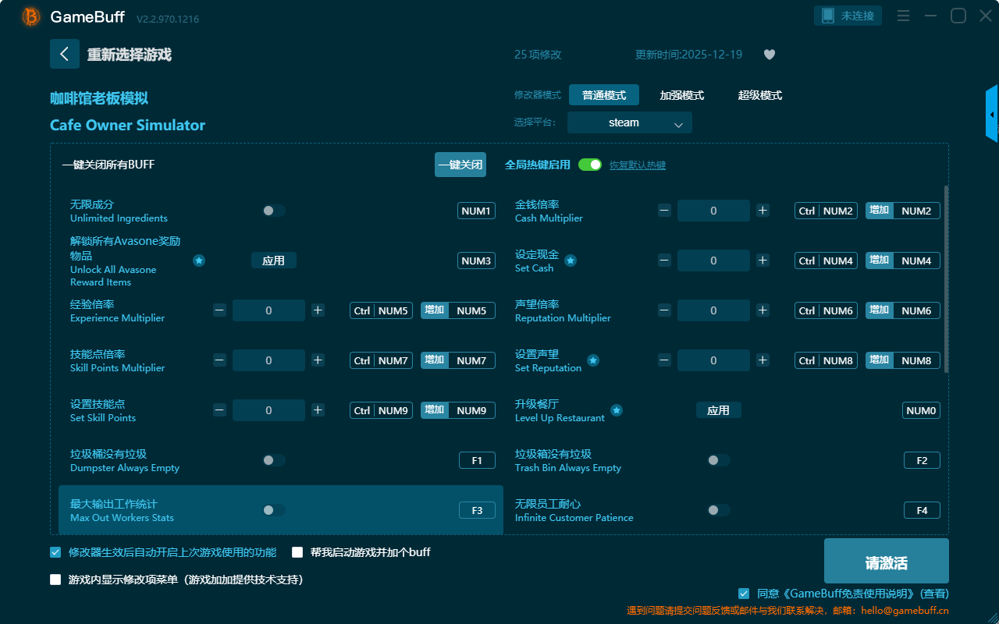The width and height of the screenshot is (999, 624).
Task: Click the star badge beside Set Cash
Action: coord(571,261)
